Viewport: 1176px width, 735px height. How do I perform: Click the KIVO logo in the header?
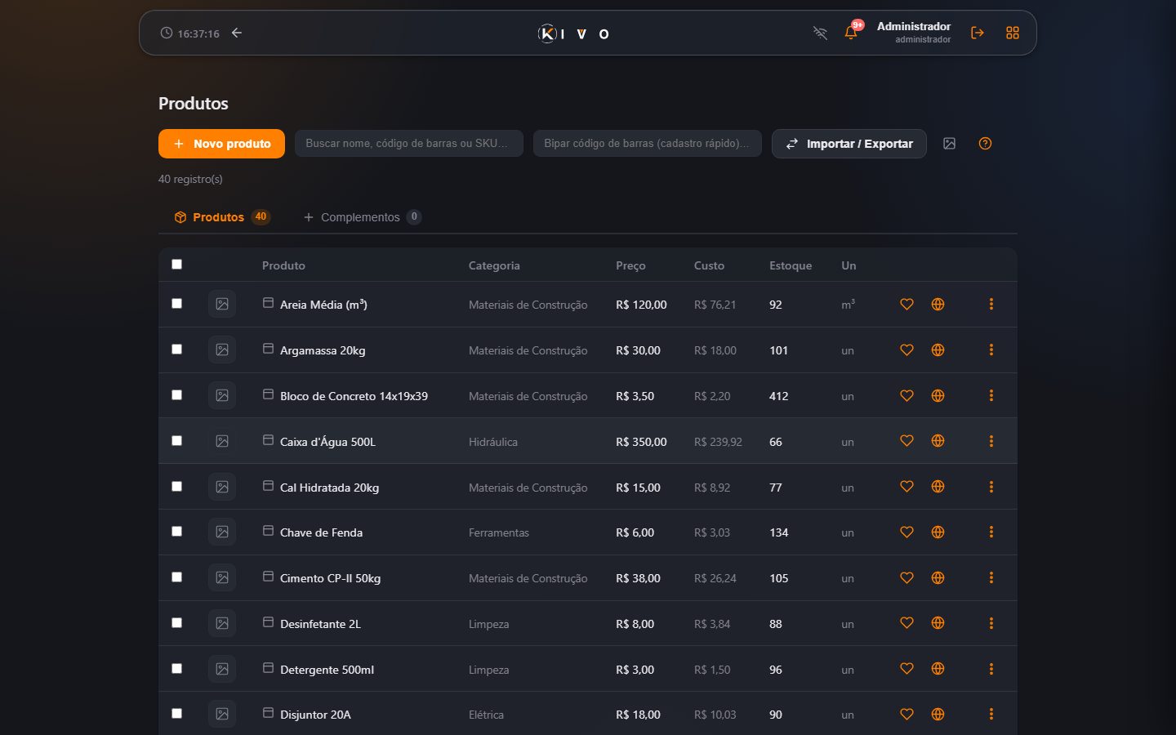[x=573, y=33]
